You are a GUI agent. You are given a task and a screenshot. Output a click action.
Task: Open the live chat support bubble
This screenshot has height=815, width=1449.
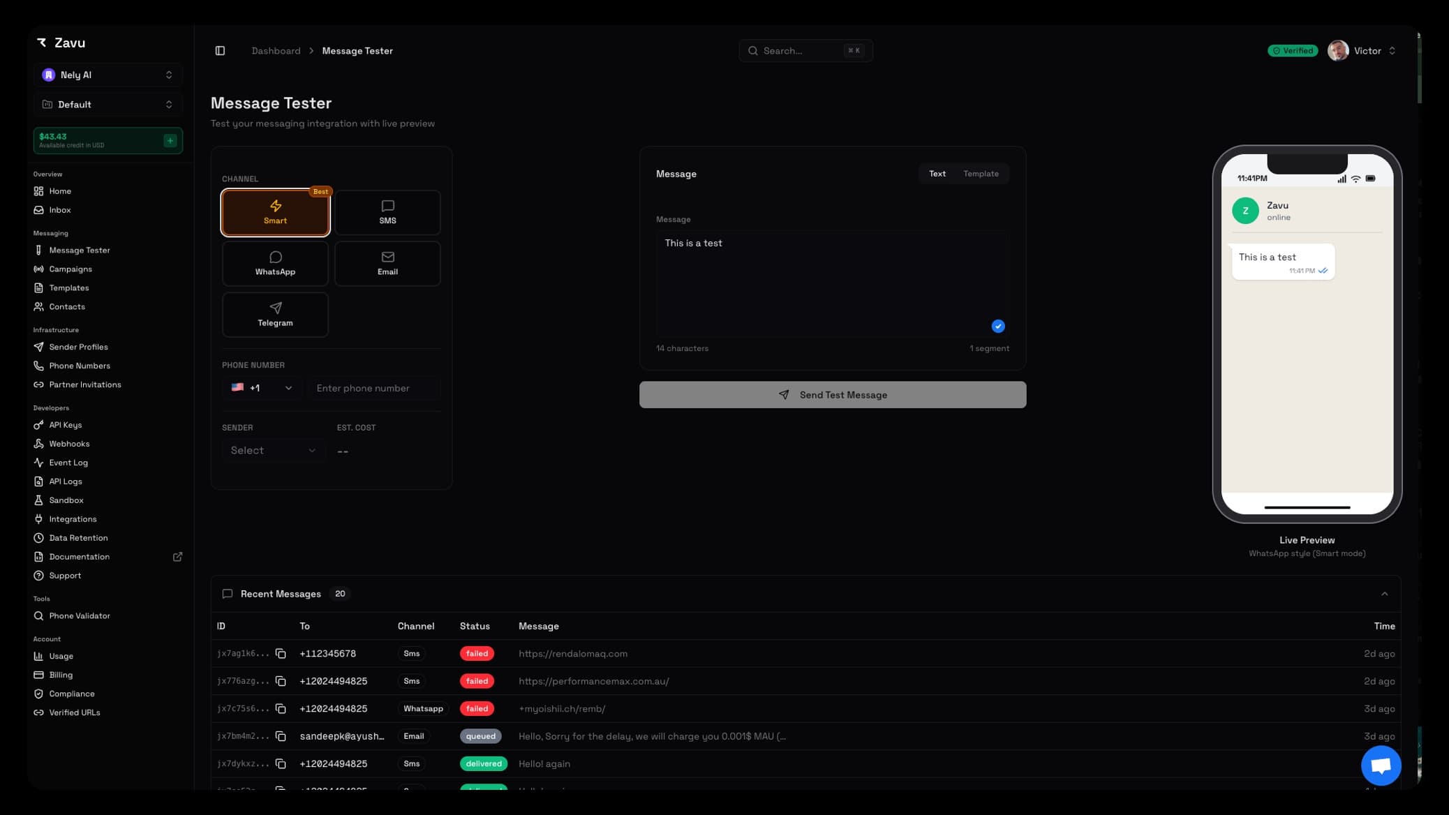tap(1381, 765)
